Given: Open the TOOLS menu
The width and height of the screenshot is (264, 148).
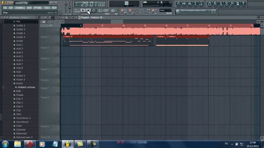Looking at the screenshot, I should coord(47,8).
